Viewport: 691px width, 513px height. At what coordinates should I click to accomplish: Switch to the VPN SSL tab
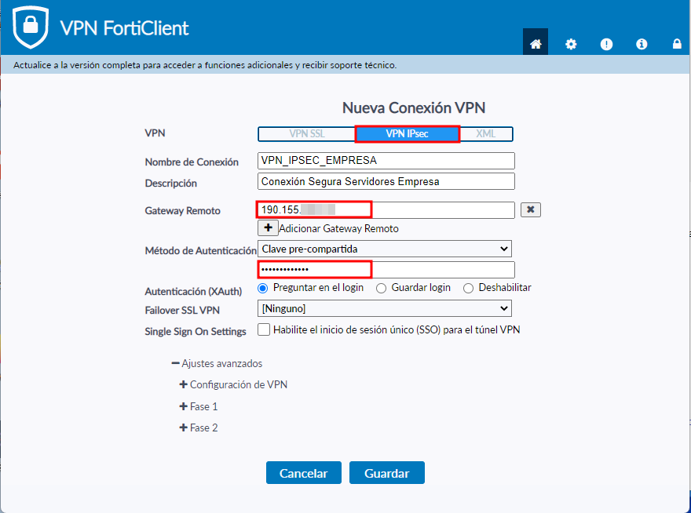[x=306, y=134]
